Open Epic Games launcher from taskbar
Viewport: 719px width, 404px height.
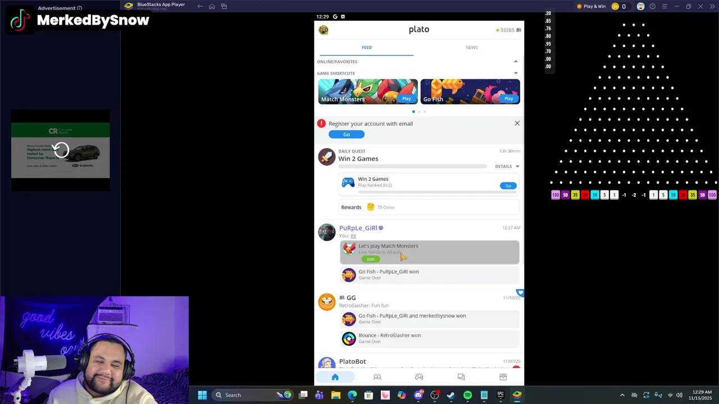(x=500, y=395)
